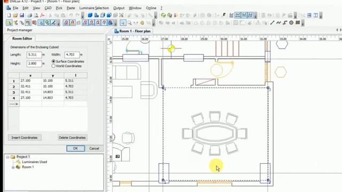Select Luminaires Used in project tree
Screen dimensions: 342x192
[34, 162]
